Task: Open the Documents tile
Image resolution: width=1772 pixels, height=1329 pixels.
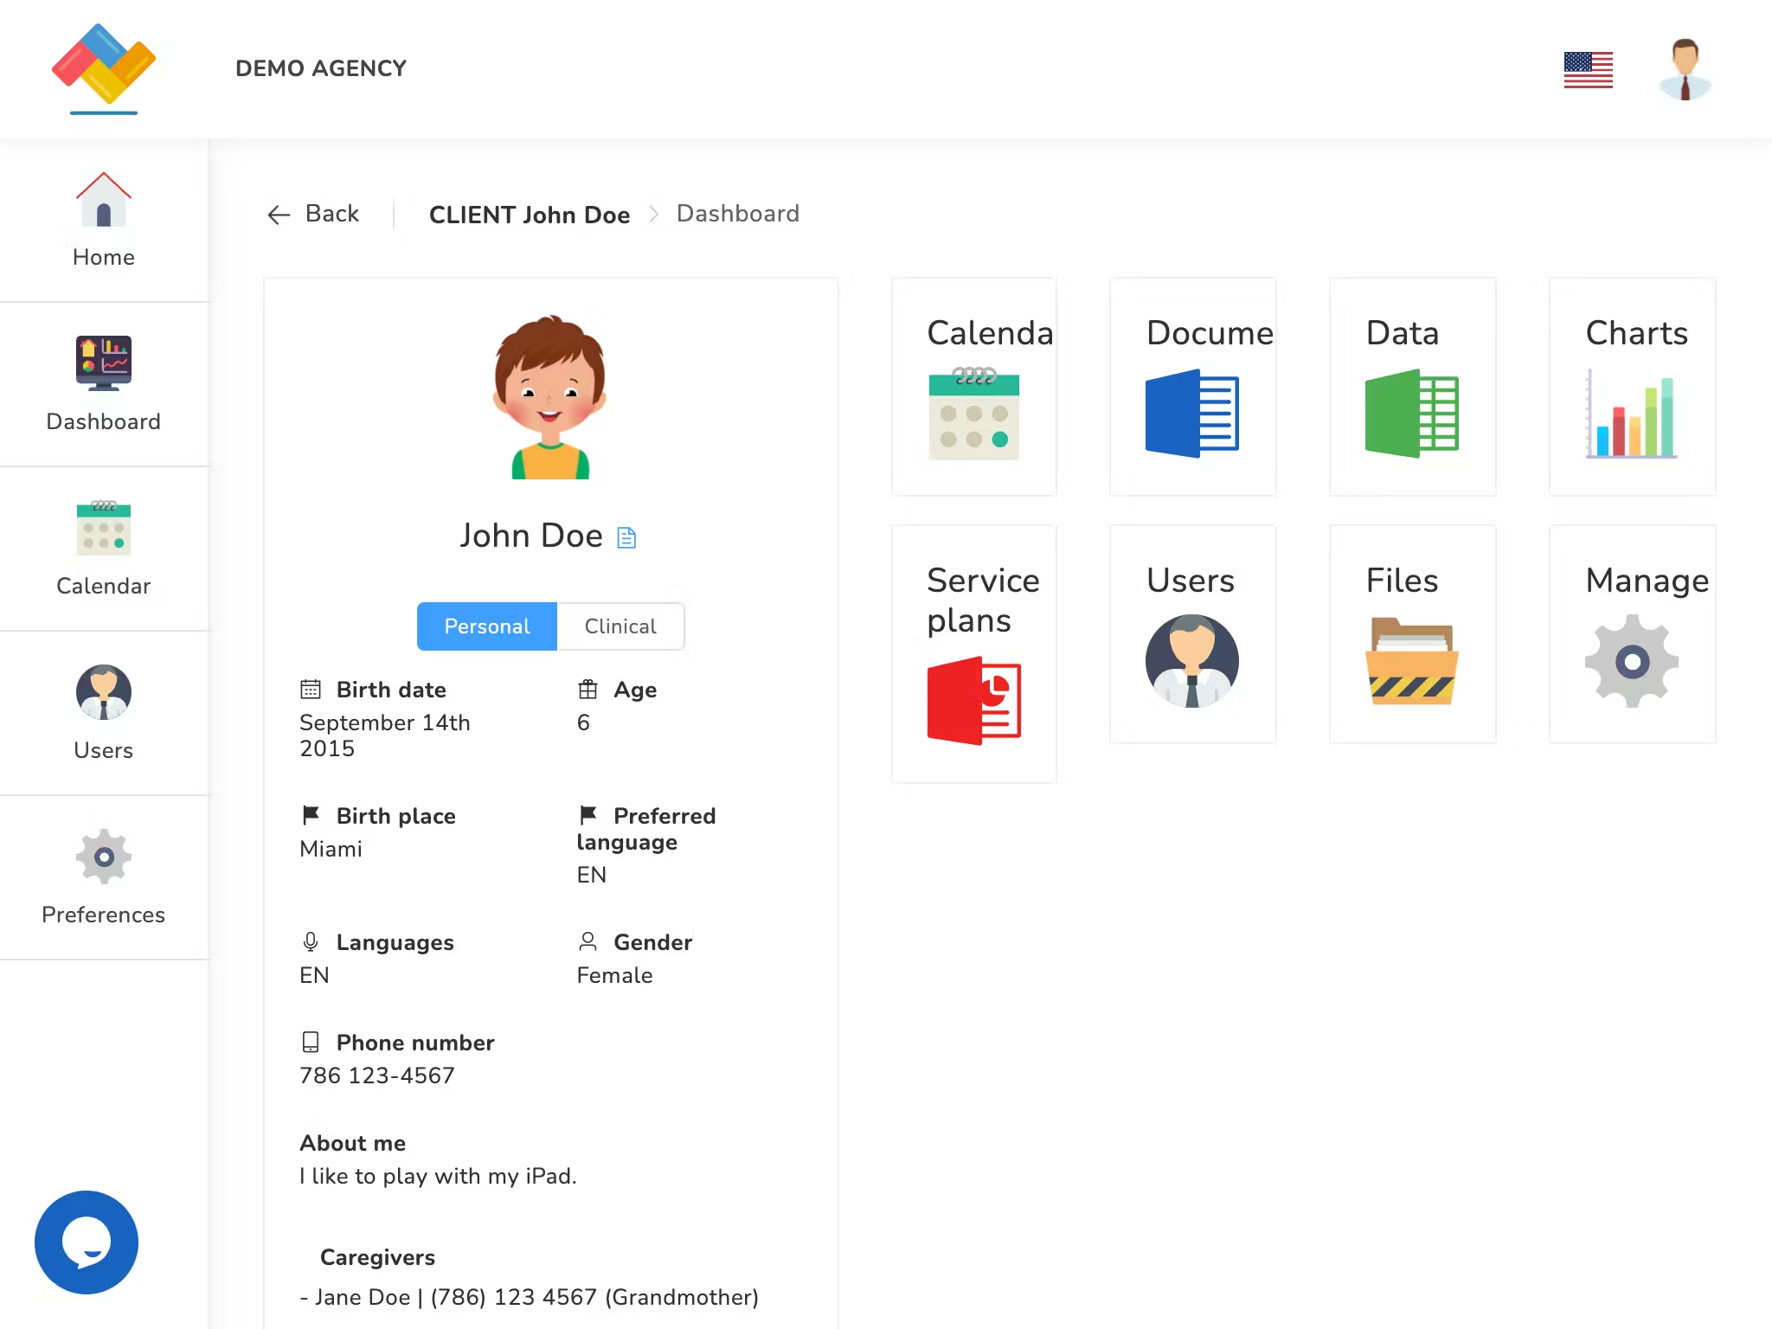Action: tap(1192, 387)
